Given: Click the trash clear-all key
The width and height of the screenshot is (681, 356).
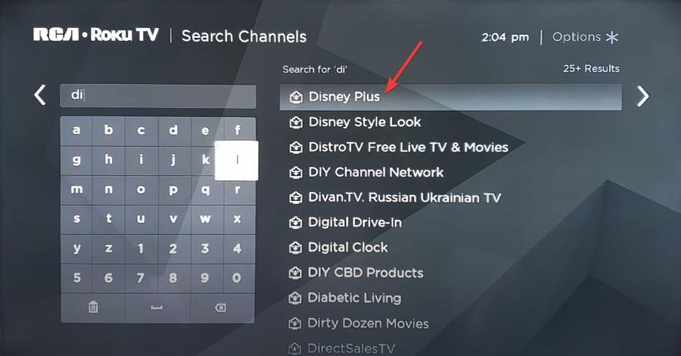Looking at the screenshot, I should [93, 308].
